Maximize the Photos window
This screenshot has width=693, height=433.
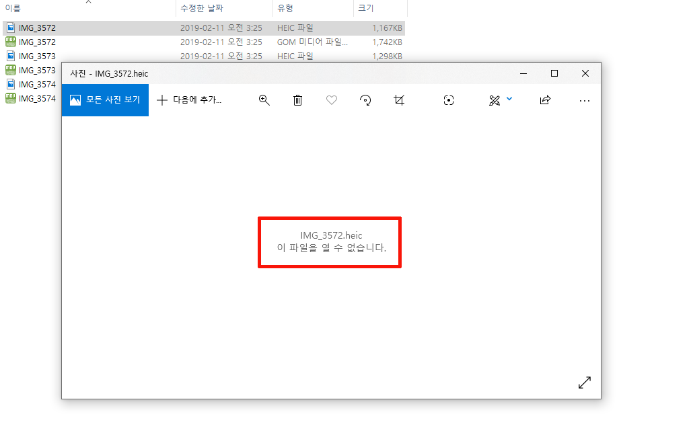click(554, 73)
